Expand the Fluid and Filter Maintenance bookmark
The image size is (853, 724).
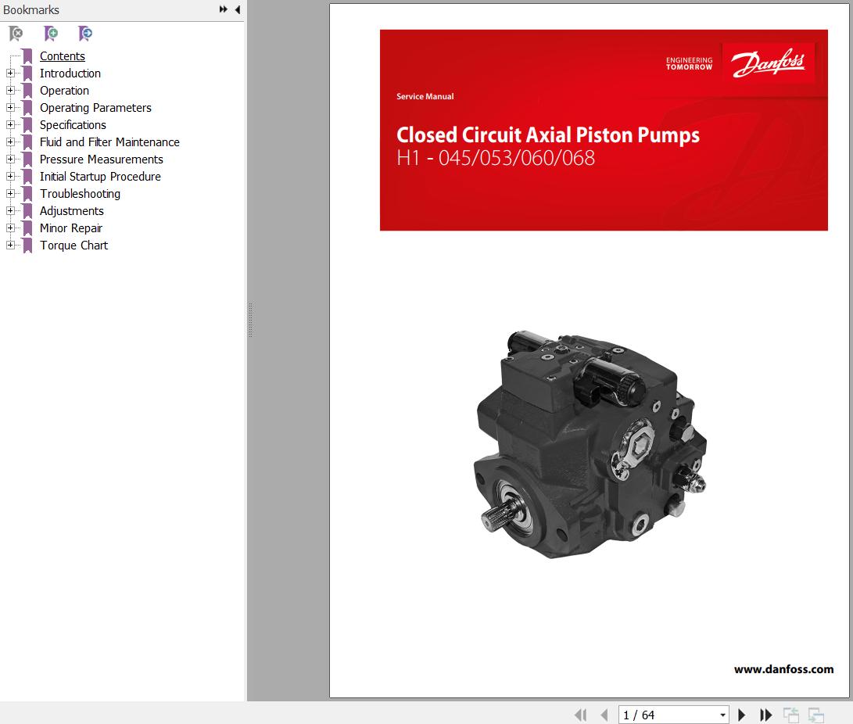pyautogui.click(x=10, y=142)
